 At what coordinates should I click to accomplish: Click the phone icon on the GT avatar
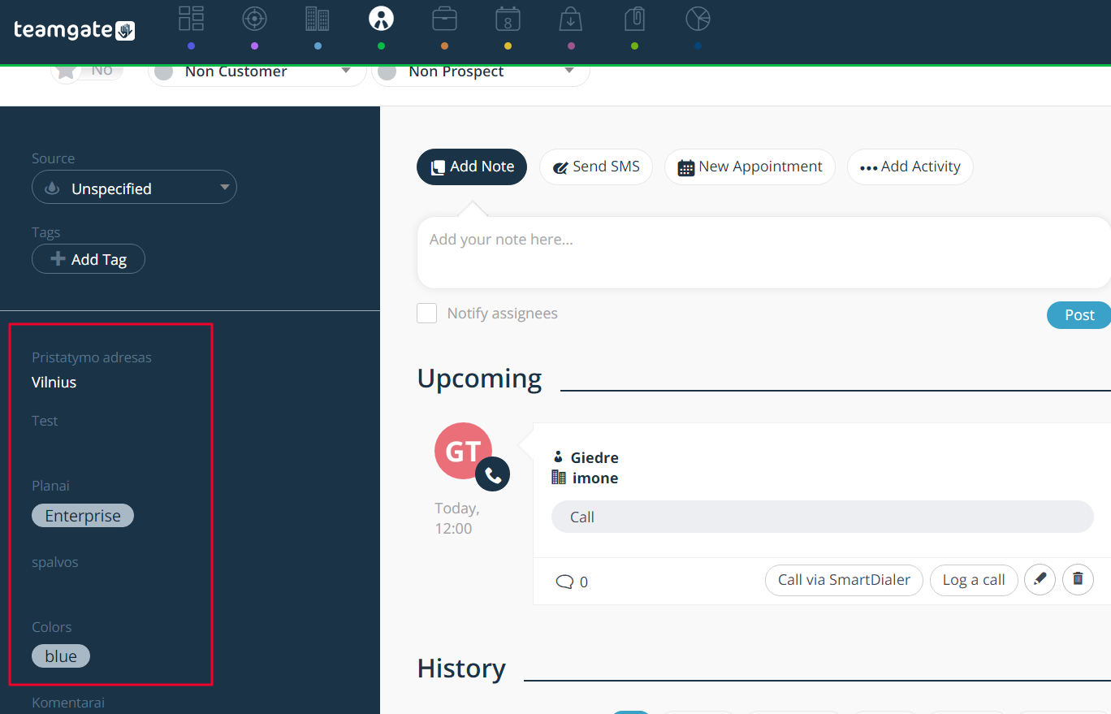coord(492,474)
